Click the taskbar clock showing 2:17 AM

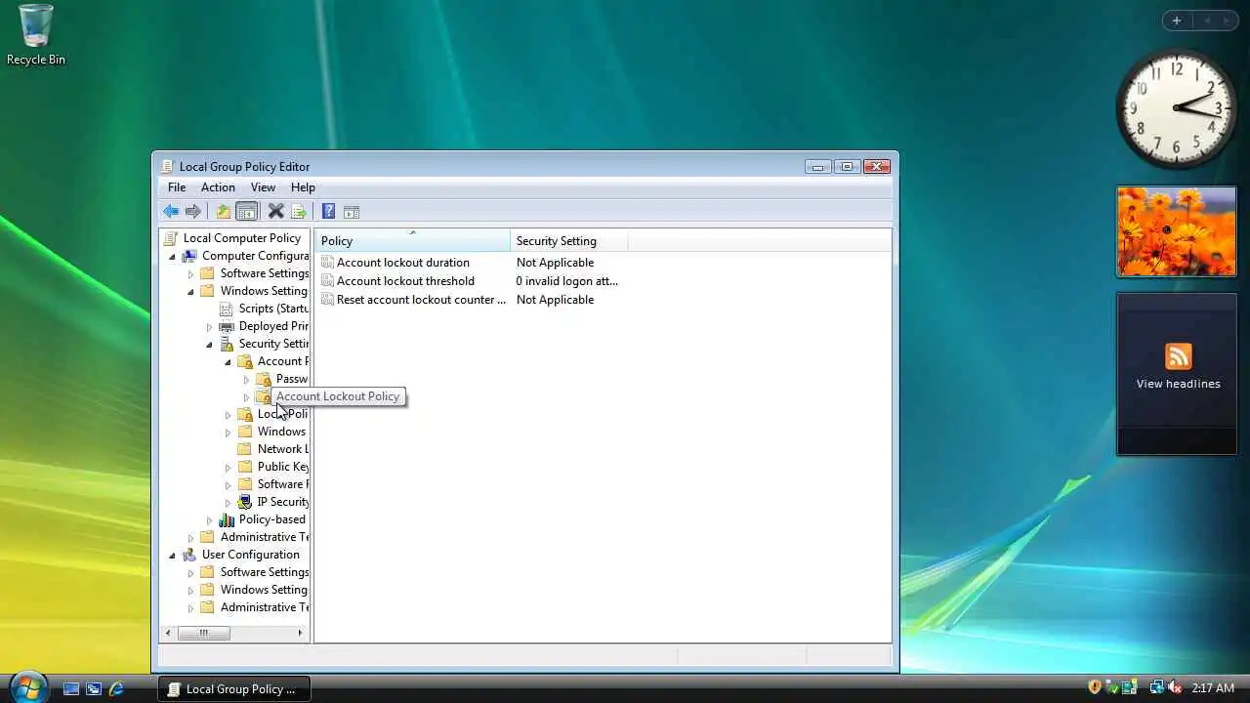(x=1213, y=688)
